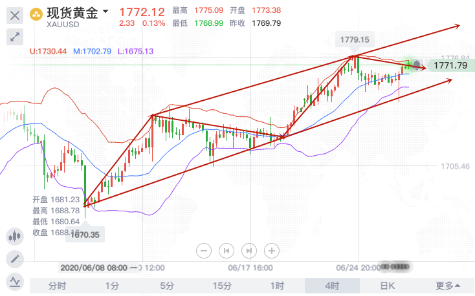
Task: Switch to the 分时 timeframe tab
Action: (57, 285)
